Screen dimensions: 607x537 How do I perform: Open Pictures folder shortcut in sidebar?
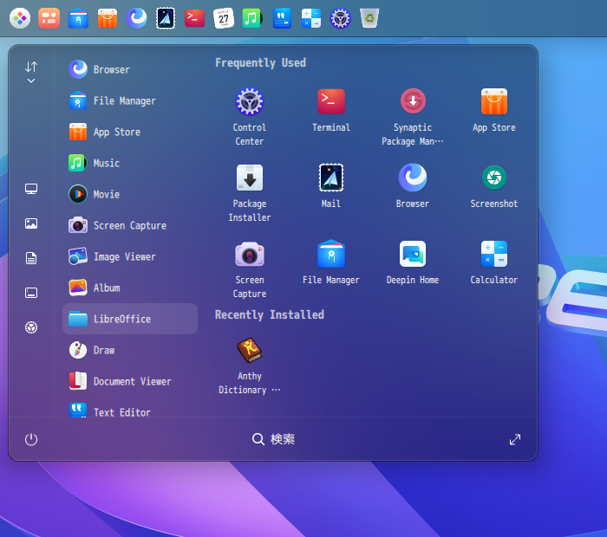(31, 223)
